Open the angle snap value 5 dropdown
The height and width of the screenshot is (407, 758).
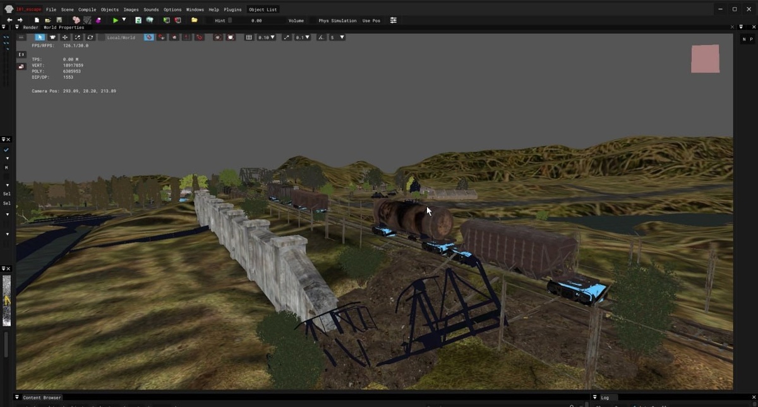337,37
